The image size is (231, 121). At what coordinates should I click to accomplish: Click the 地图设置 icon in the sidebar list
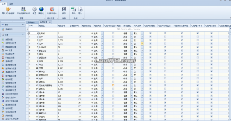[3, 39]
